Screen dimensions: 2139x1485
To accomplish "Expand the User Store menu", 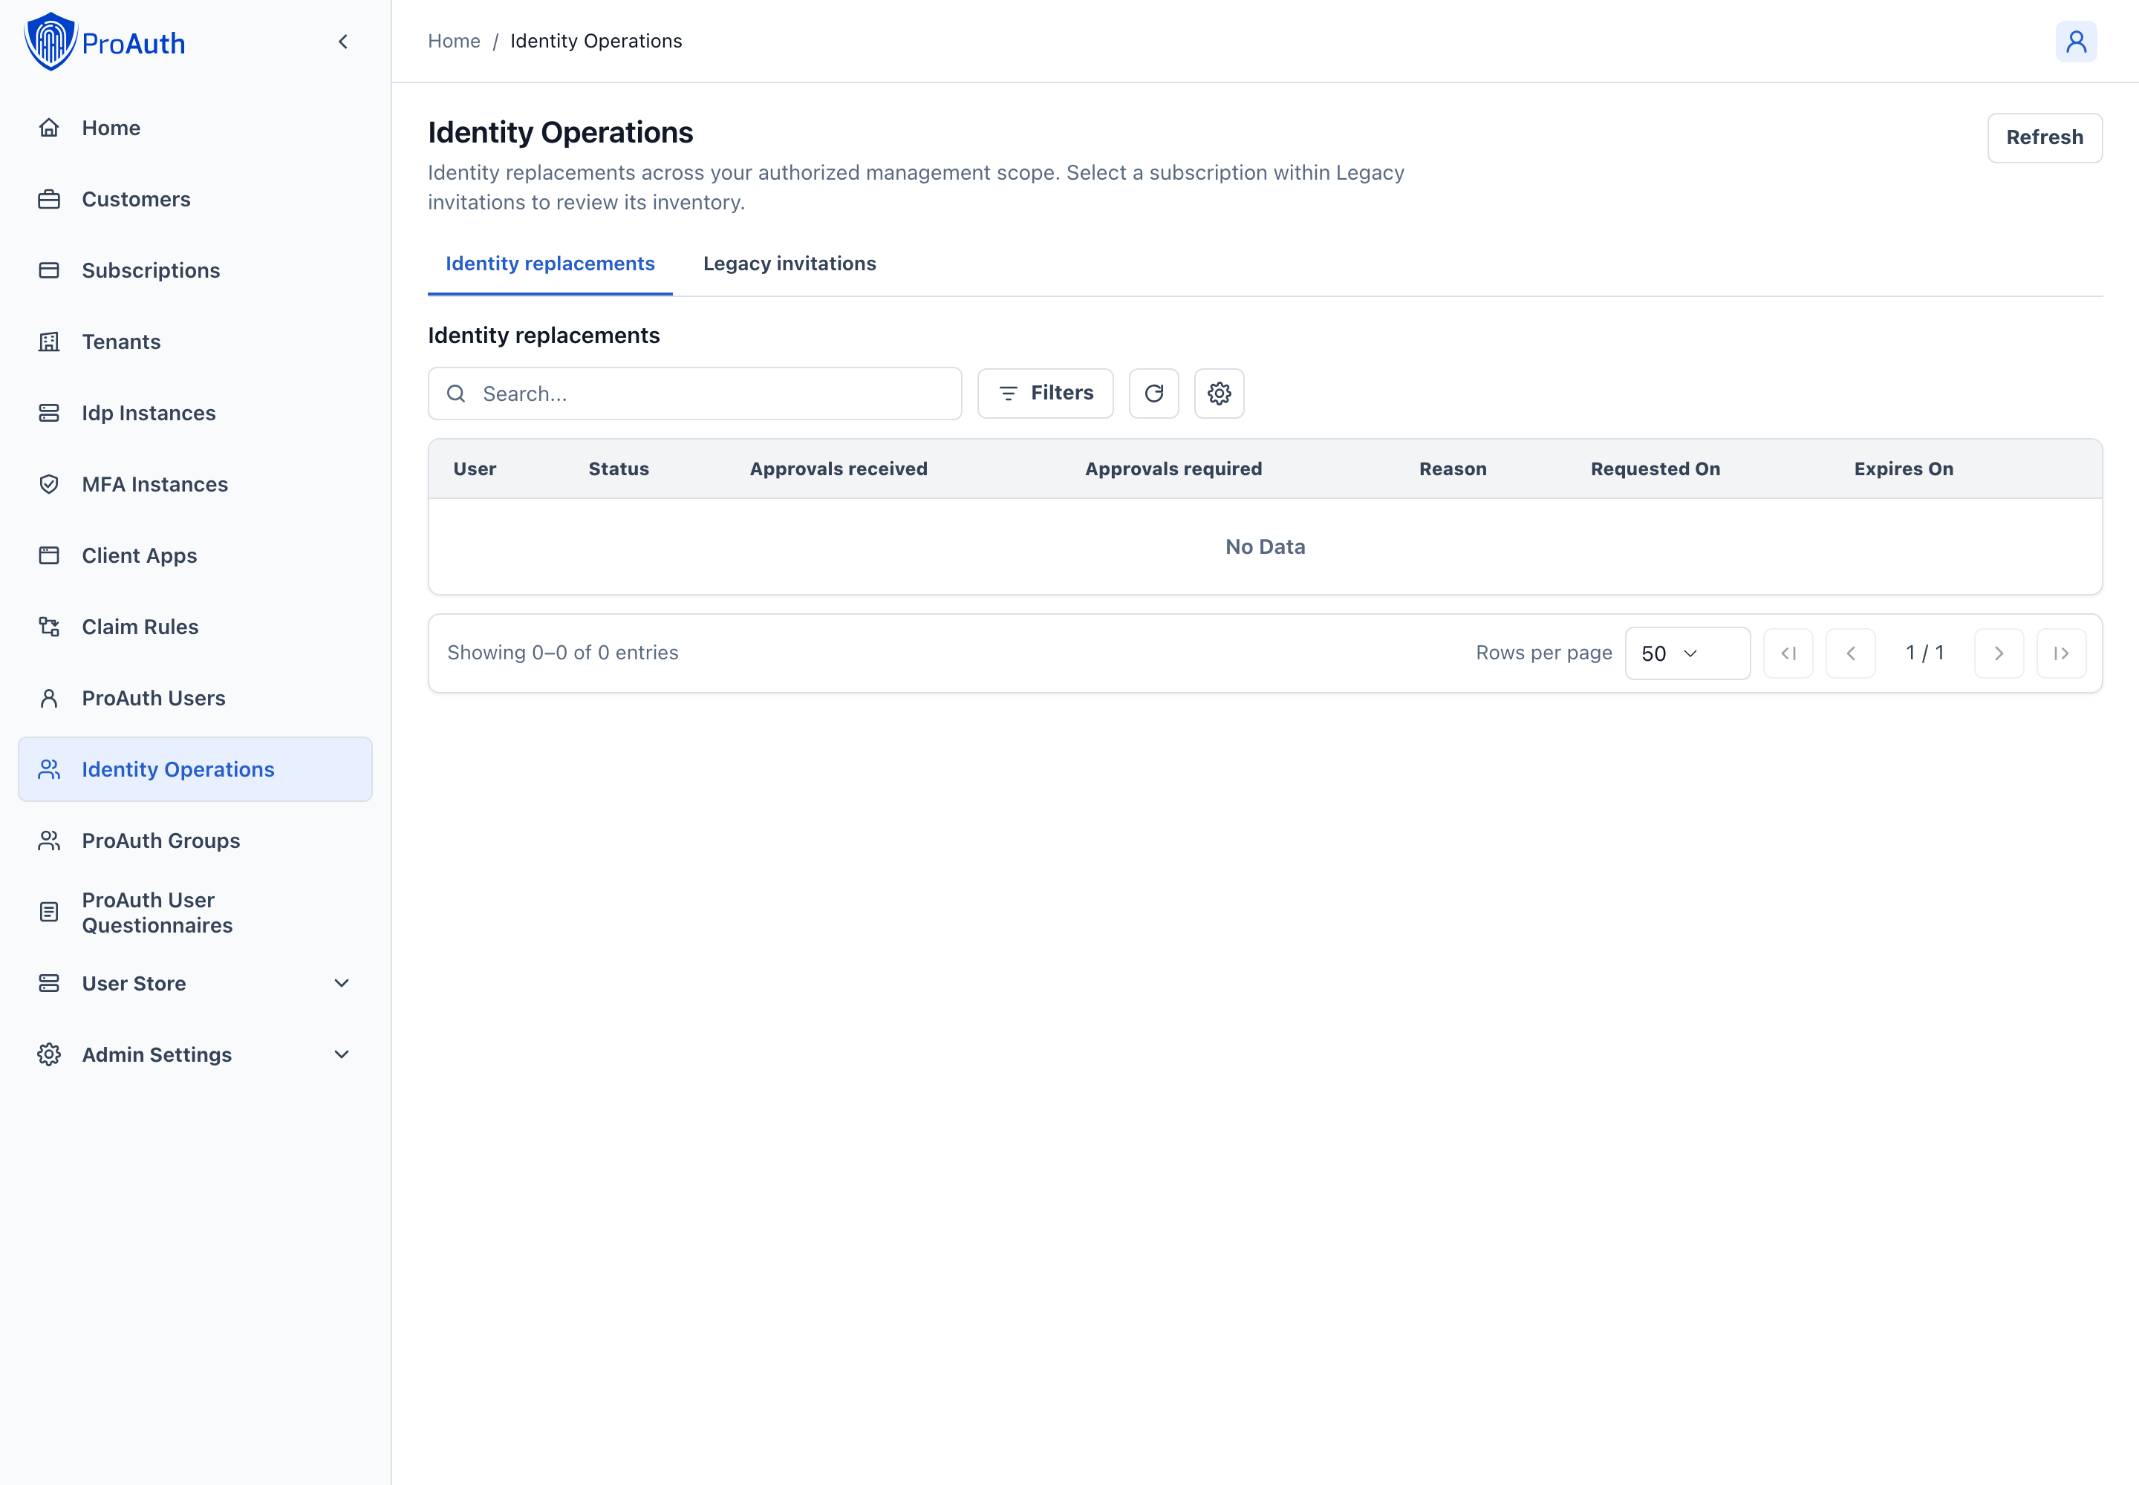I will pos(195,984).
